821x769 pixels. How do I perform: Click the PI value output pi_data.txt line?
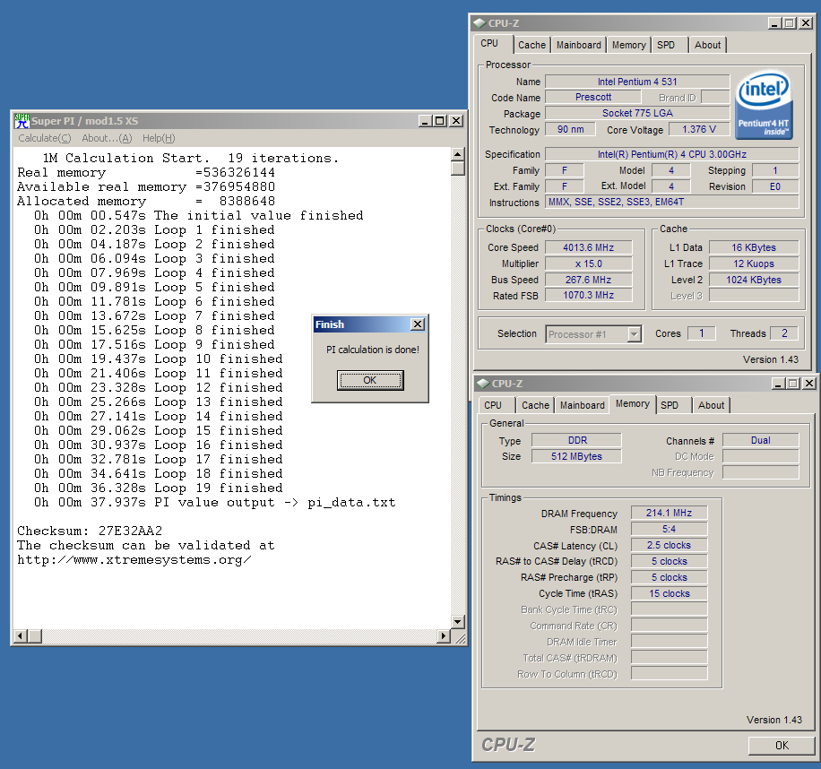coord(215,503)
